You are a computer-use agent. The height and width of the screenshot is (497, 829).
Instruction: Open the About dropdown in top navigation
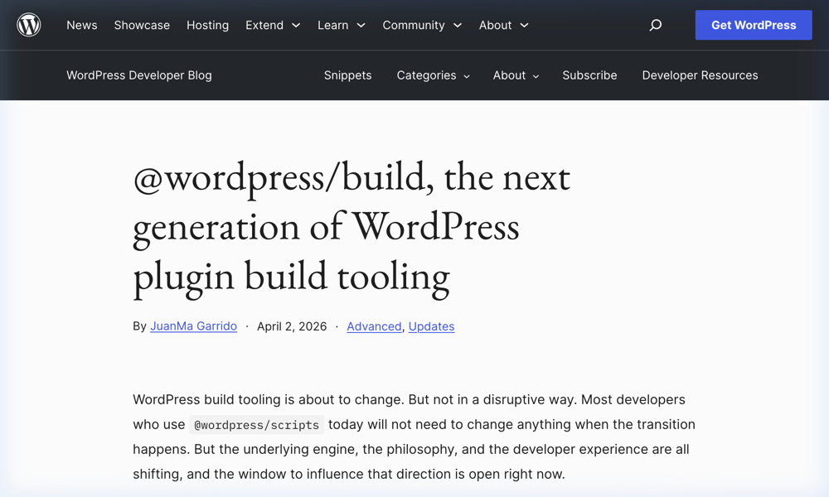click(503, 26)
